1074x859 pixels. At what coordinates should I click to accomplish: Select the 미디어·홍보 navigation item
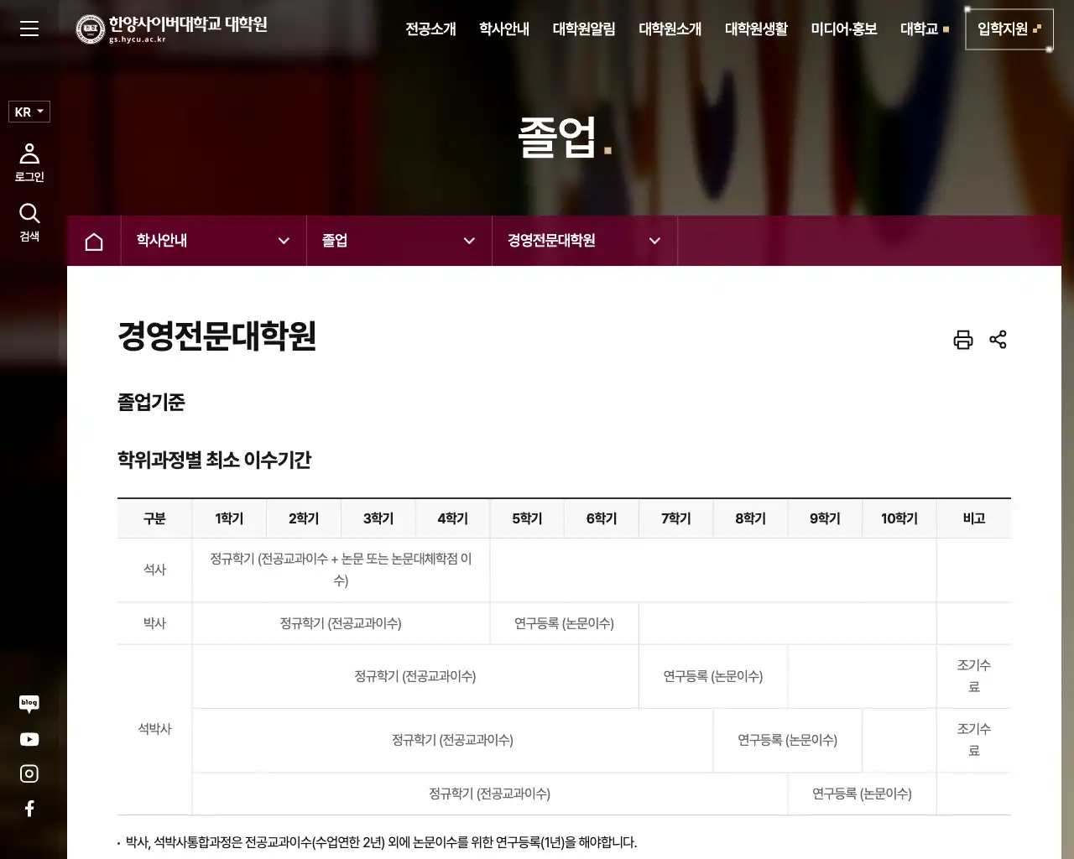point(843,29)
